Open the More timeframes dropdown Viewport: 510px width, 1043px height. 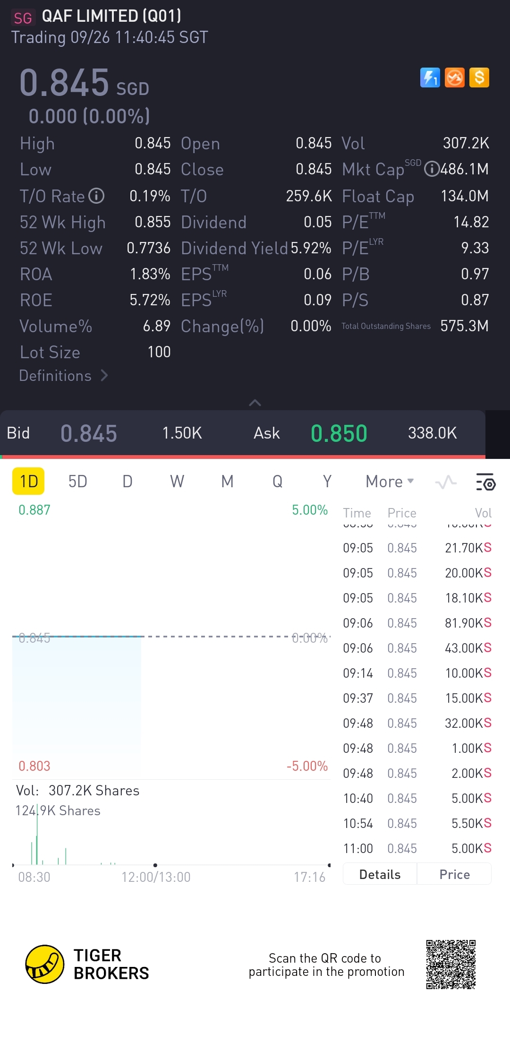(x=390, y=482)
